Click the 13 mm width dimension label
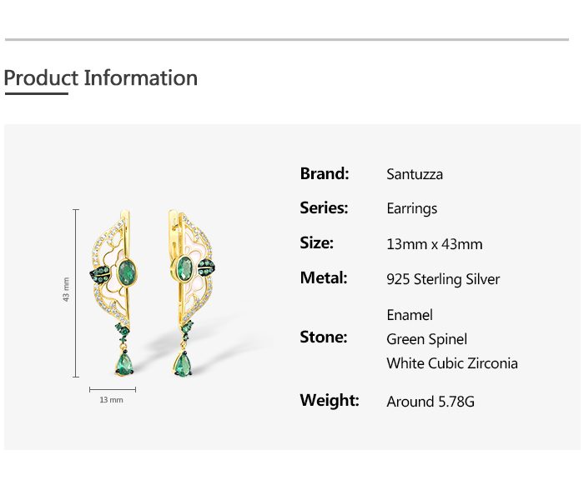 click(111, 400)
